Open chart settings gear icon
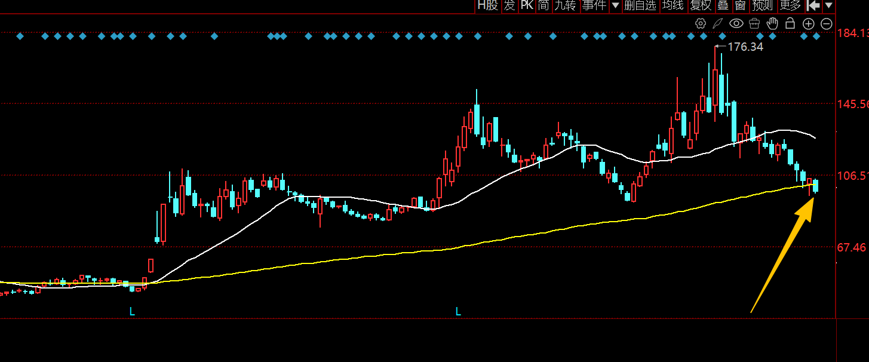The image size is (869, 362). click(x=701, y=23)
